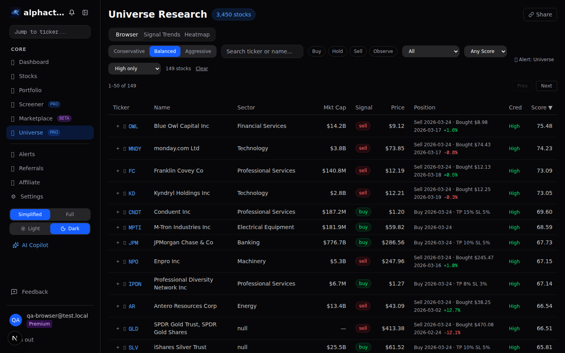Open the Any Score dropdown
This screenshot has width=565, height=353.
click(485, 51)
